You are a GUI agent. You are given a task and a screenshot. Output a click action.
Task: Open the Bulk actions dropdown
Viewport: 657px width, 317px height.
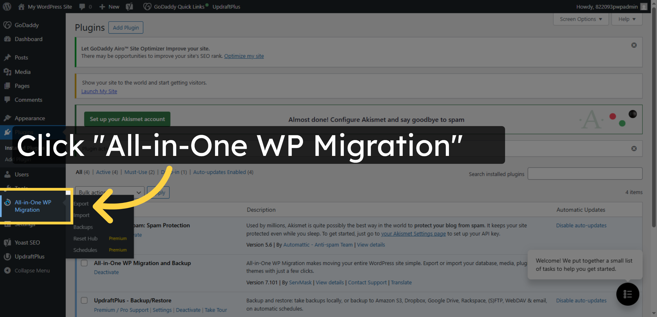[x=109, y=192]
